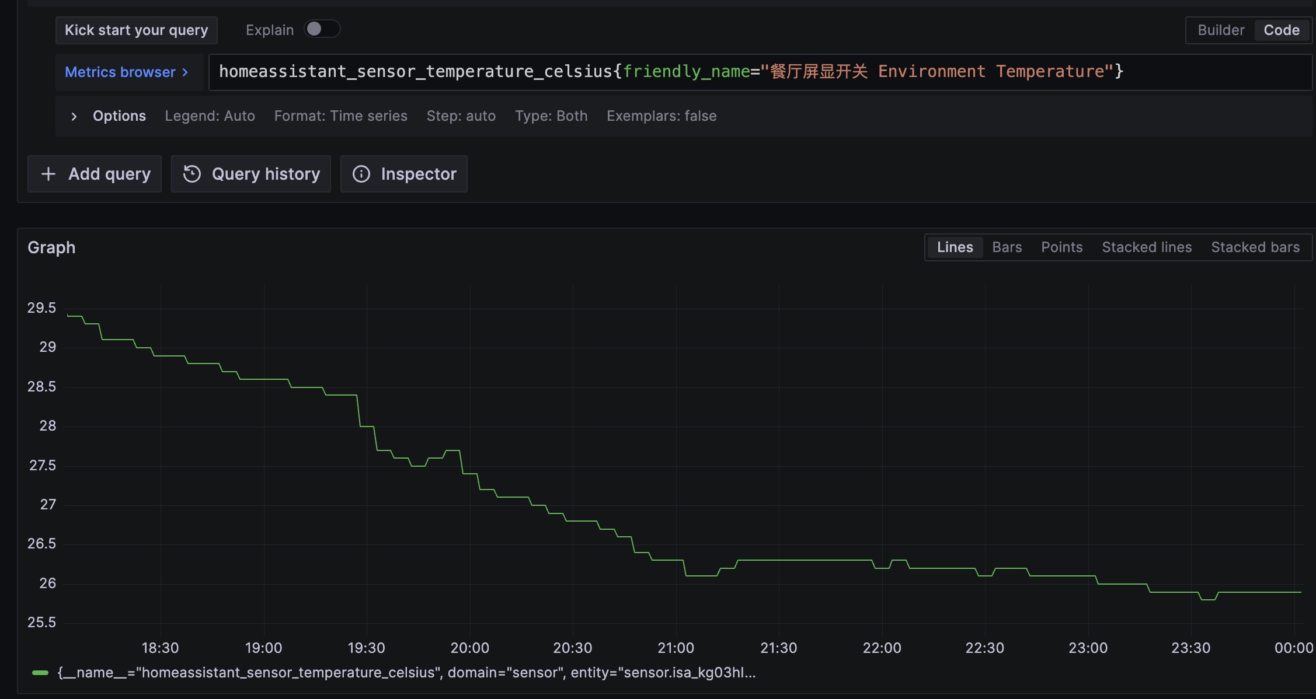Select the Points graph style

click(x=1061, y=247)
